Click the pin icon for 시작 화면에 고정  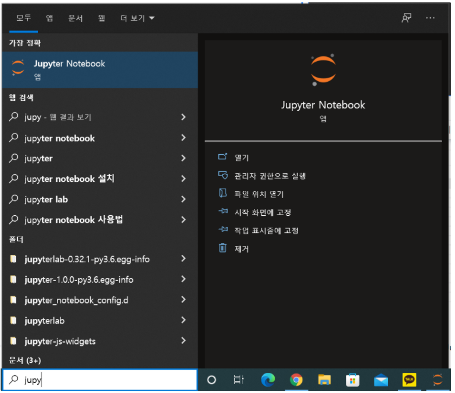point(223,212)
